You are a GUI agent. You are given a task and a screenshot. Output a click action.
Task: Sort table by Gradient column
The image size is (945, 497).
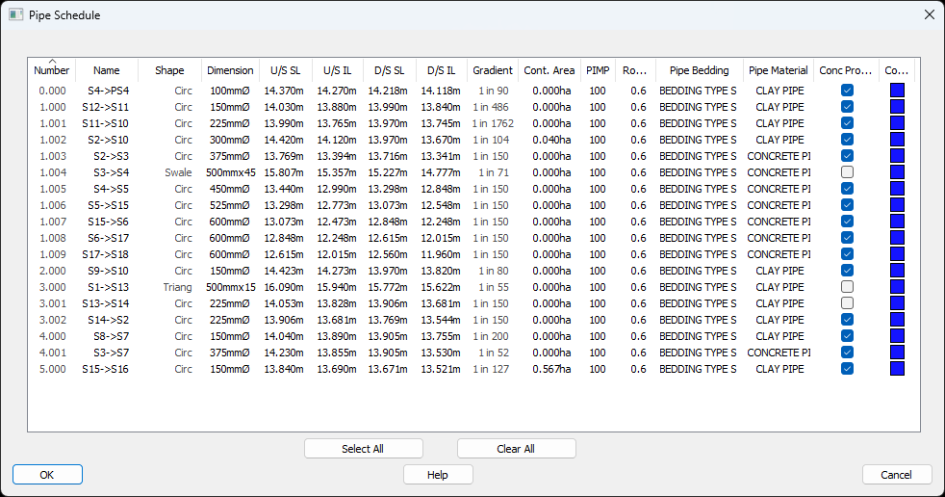coord(493,70)
